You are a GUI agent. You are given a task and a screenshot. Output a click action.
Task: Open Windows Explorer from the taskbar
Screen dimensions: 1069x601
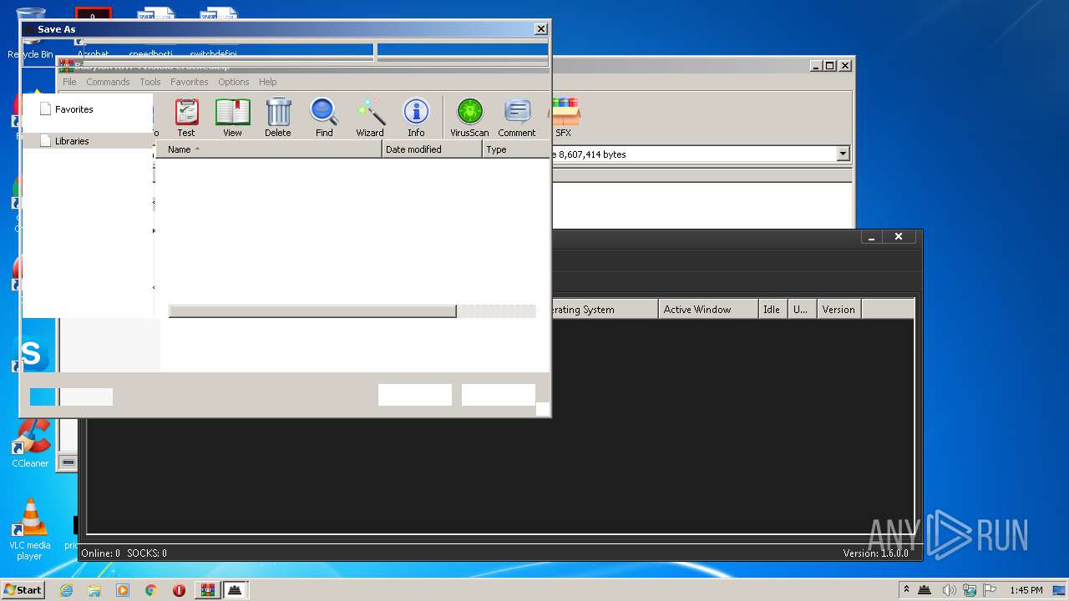pos(94,590)
